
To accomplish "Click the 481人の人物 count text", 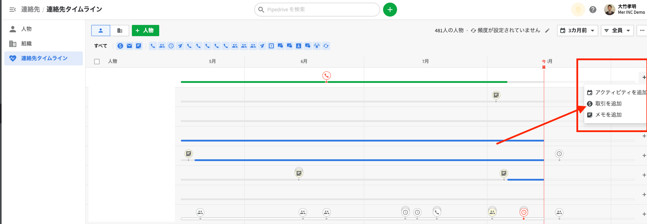I will coord(449,30).
